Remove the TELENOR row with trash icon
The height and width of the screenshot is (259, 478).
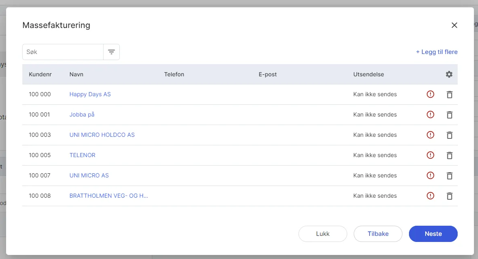pos(449,155)
